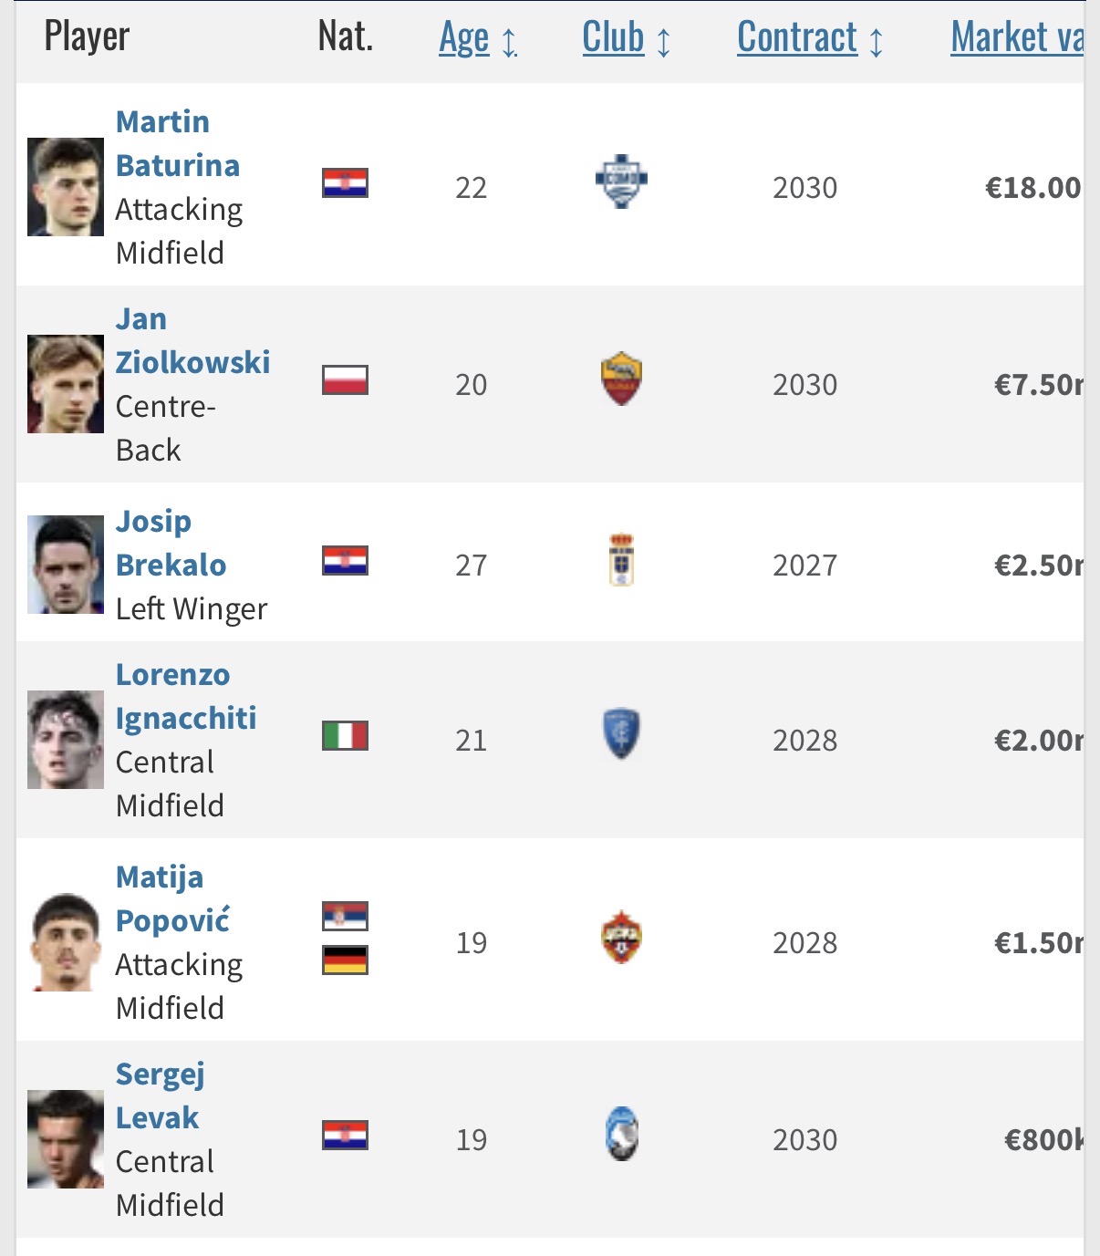Click Jan Ziolkowski's portrait thumbnail
Screen dimensions: 1100x1256
[x=66, y=384]
